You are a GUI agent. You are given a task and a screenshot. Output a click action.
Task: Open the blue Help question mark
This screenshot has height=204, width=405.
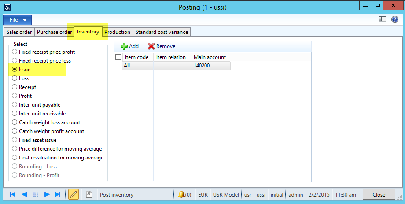tap(394, 20)
